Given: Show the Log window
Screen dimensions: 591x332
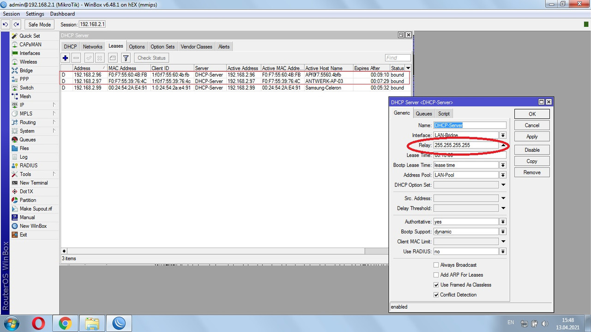Looking at the screenshot, I should coord(24,157).
